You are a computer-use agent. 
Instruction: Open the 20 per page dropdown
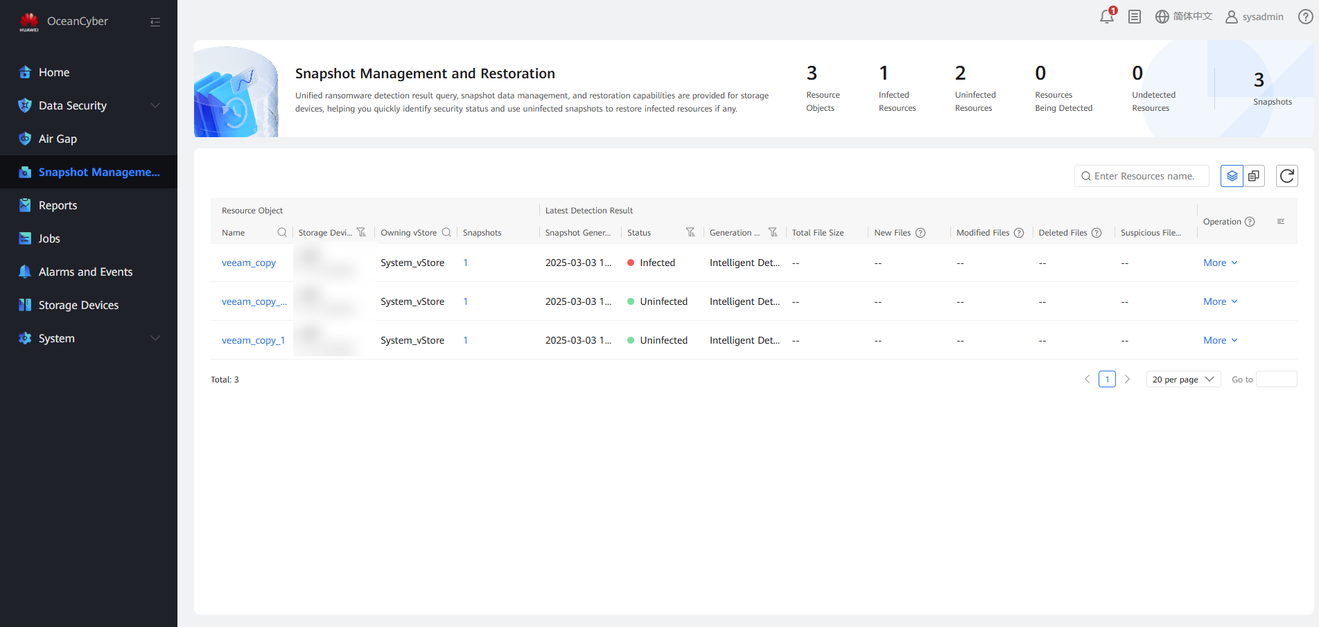click(x=1183, y=380)
